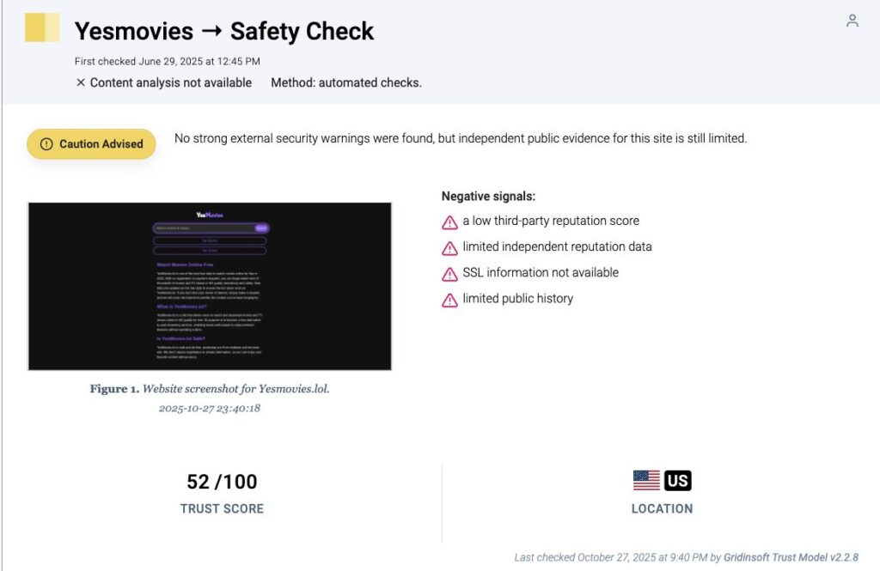Open the Yesmovies.lol website screenshot thumbnail
The height and width of the screenshot is (571, 880).
tap(210, 286)
